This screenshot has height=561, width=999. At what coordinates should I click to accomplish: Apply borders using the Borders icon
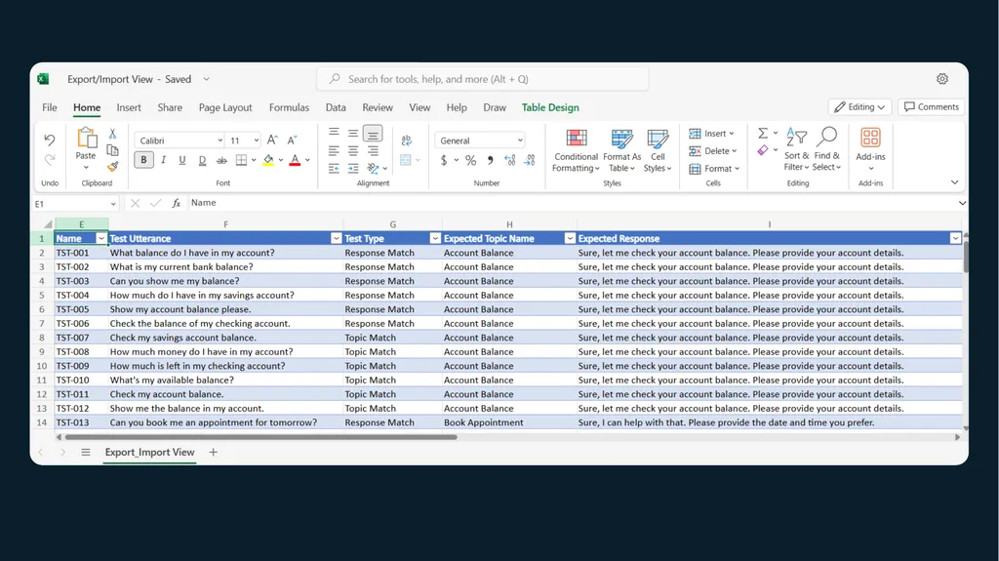coord(241,160)
